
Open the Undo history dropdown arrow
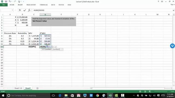pyautogui.click(x=11, y=2)
